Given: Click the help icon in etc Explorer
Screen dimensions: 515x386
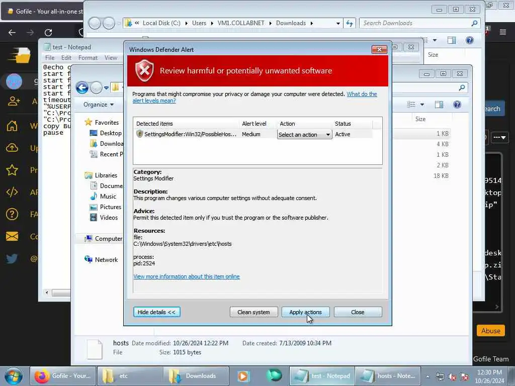Looking at the screenshot, I should [x=457, y=105].
